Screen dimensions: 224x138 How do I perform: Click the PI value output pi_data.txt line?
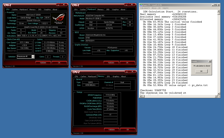tap(175, 85)
